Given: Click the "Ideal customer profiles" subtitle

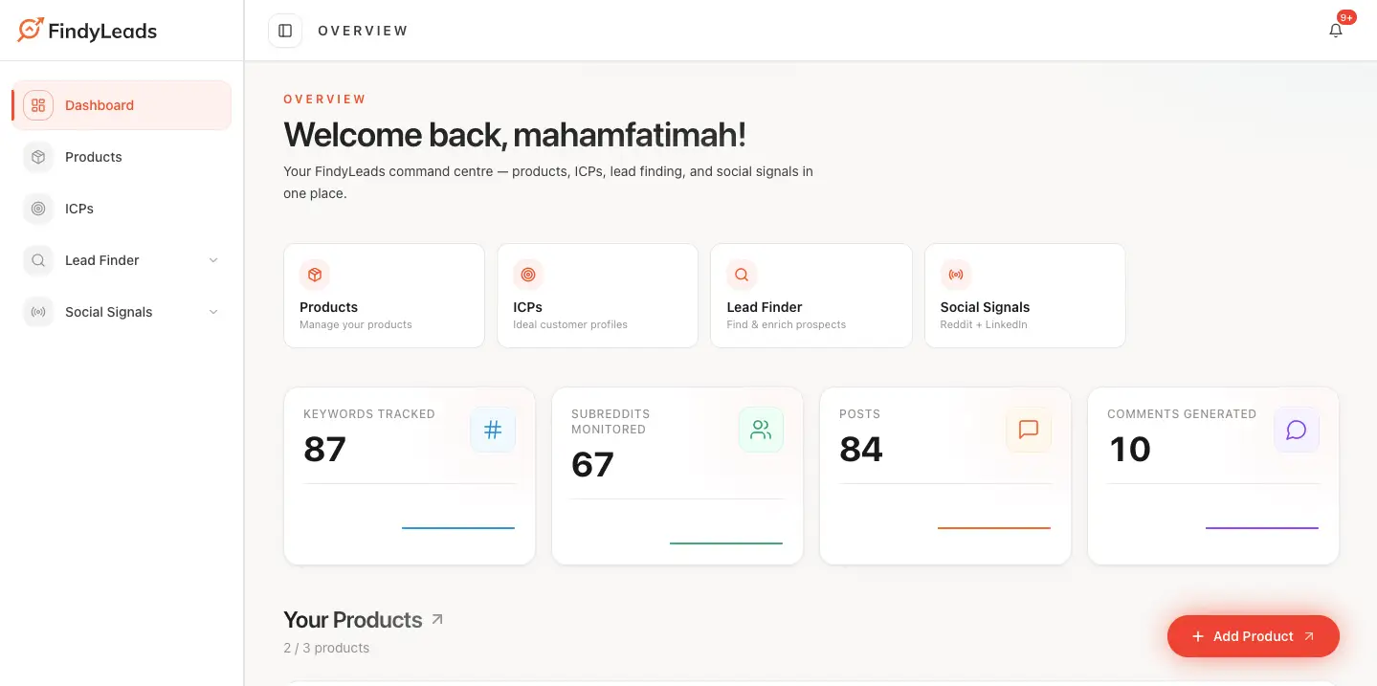Looking at the screenshot, I should [x=570, y=324].
